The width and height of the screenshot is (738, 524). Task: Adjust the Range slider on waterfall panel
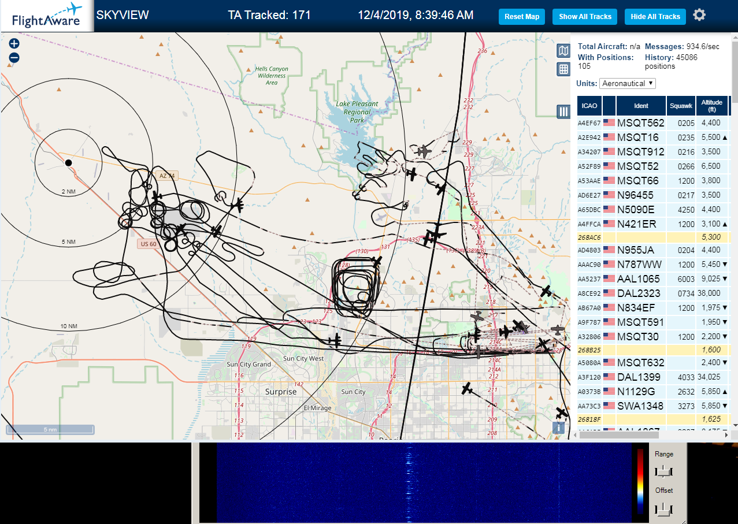[x=663, y=471]
